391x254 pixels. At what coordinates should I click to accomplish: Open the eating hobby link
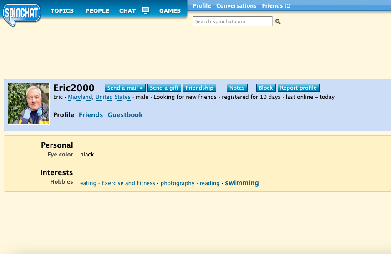pyautogui.click(x=88, y=183)
